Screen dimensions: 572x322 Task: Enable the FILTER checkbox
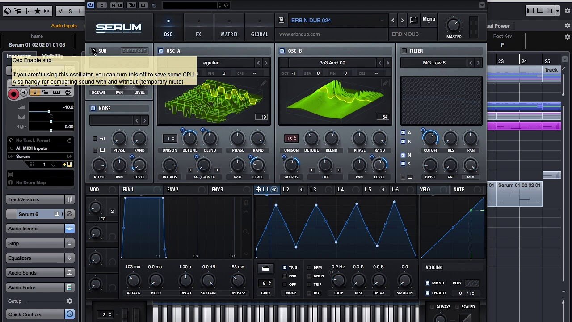[x=404, y=51]
